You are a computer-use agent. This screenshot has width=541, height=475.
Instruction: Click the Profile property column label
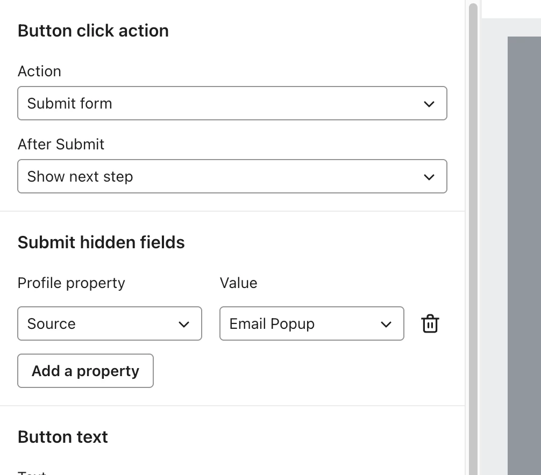point(71,283)
